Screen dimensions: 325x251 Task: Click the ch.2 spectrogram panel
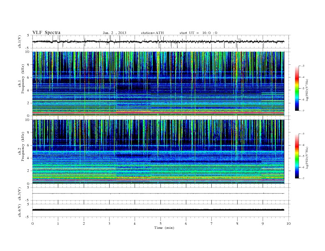coord(158,152)
